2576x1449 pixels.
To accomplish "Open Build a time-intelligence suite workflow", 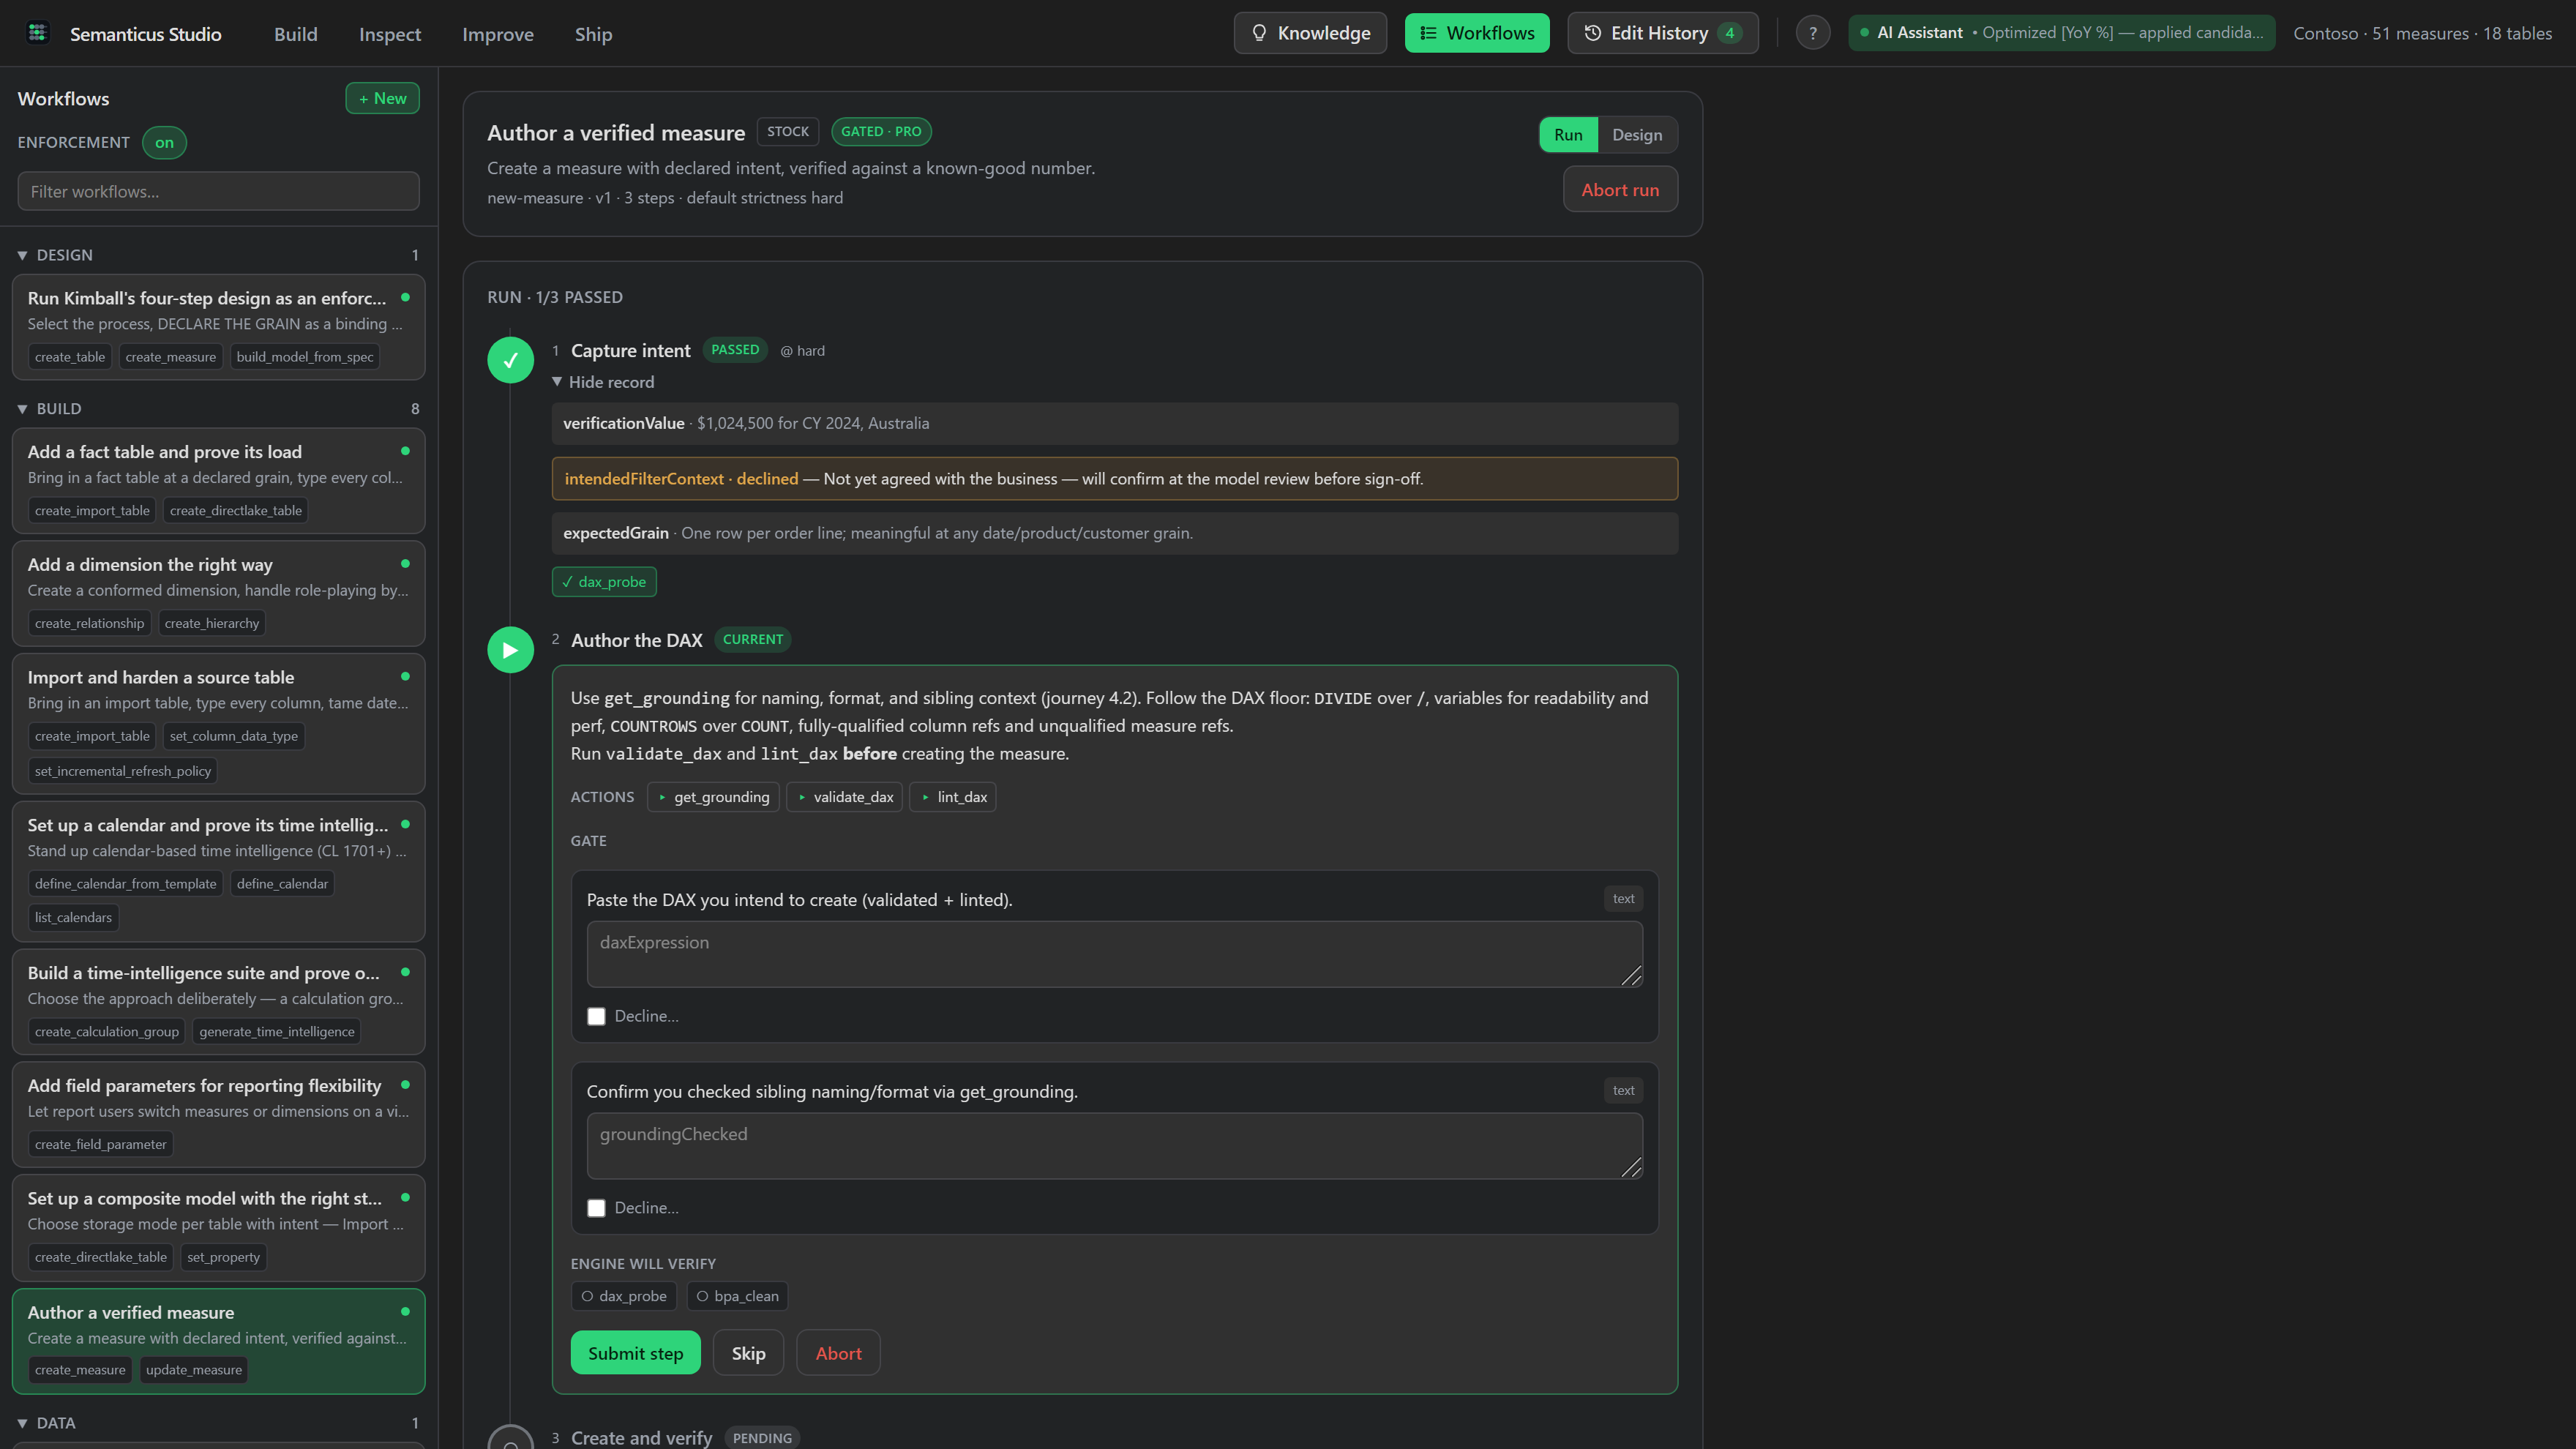I will click(218, 1002).
